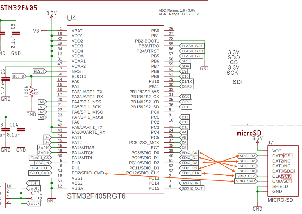Viewport: 302px width, 214px height.
Task: Select the OSC_OUT net label
Action: coord(41,168)
